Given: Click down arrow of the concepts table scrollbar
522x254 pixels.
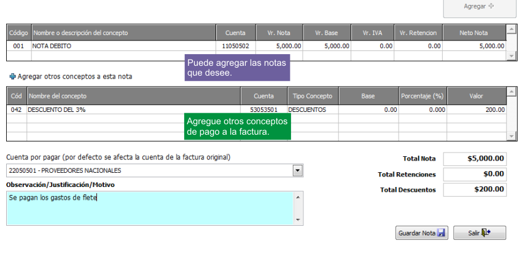Looking at the screenshot, I should point(512,136).
